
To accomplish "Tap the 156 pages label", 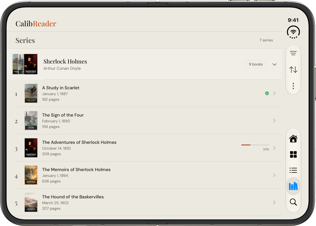I will tap(51, 127).
